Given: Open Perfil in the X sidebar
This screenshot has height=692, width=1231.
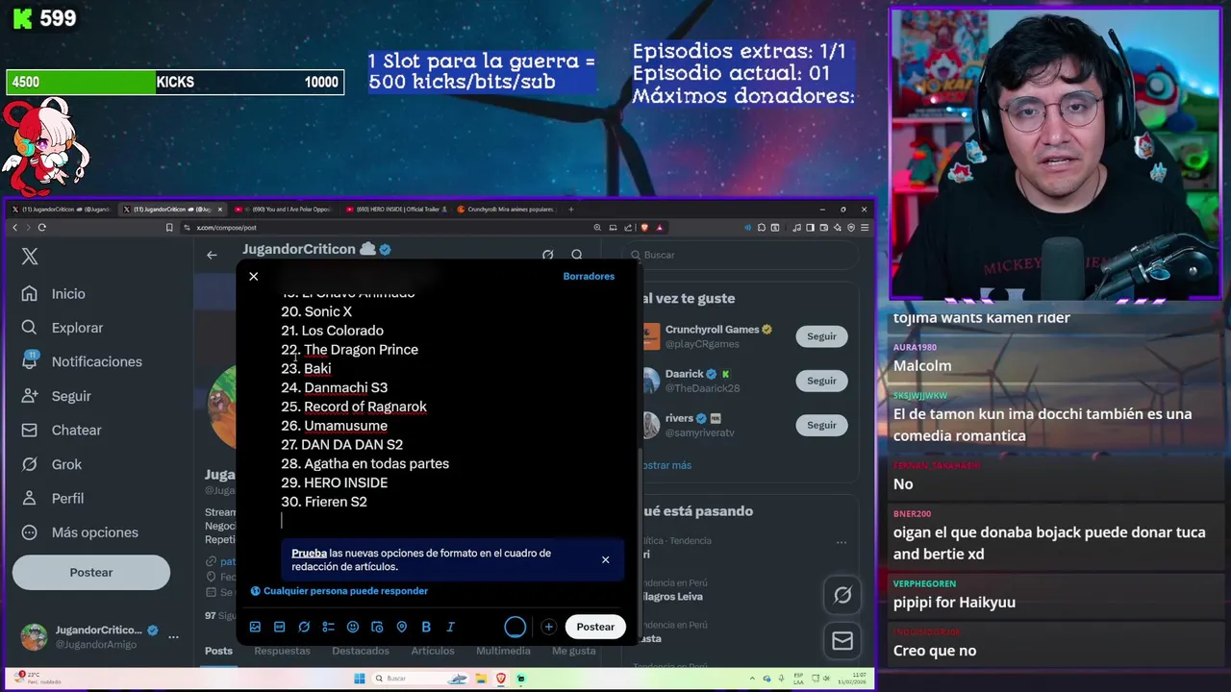Looking at the screenshot, I should click(53, 499).
